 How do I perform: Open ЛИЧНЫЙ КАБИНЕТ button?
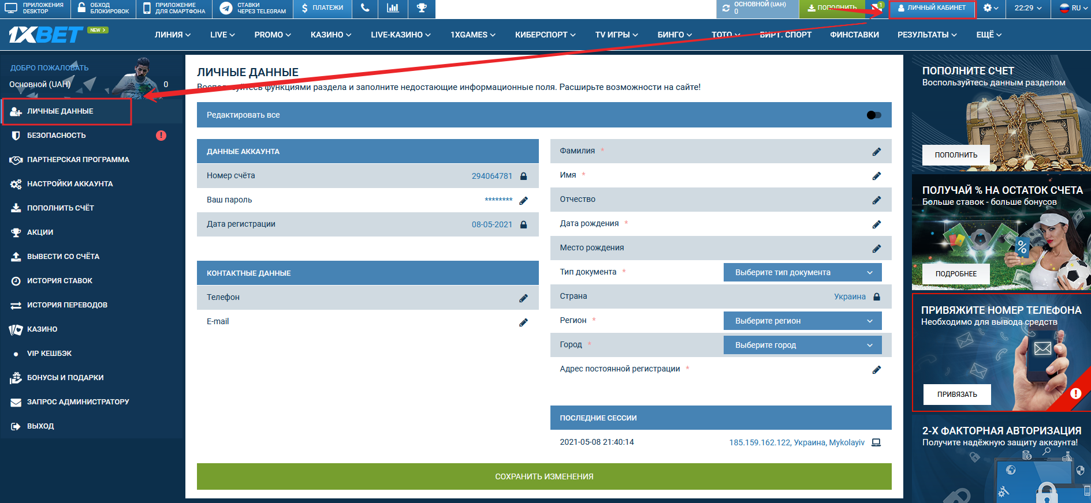932,8
